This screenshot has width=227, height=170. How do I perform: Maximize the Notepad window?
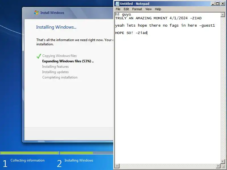click(217, 4)
